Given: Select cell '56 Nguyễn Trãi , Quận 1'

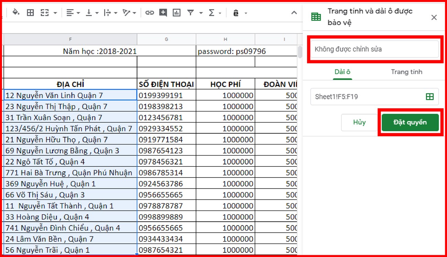Looking at the screenshot, I should coord(70,250).
